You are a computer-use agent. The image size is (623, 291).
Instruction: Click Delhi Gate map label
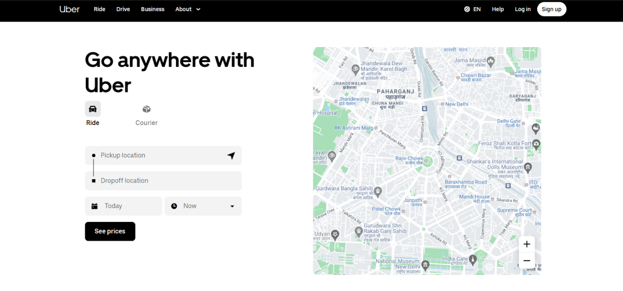click(x=508, y=121)
